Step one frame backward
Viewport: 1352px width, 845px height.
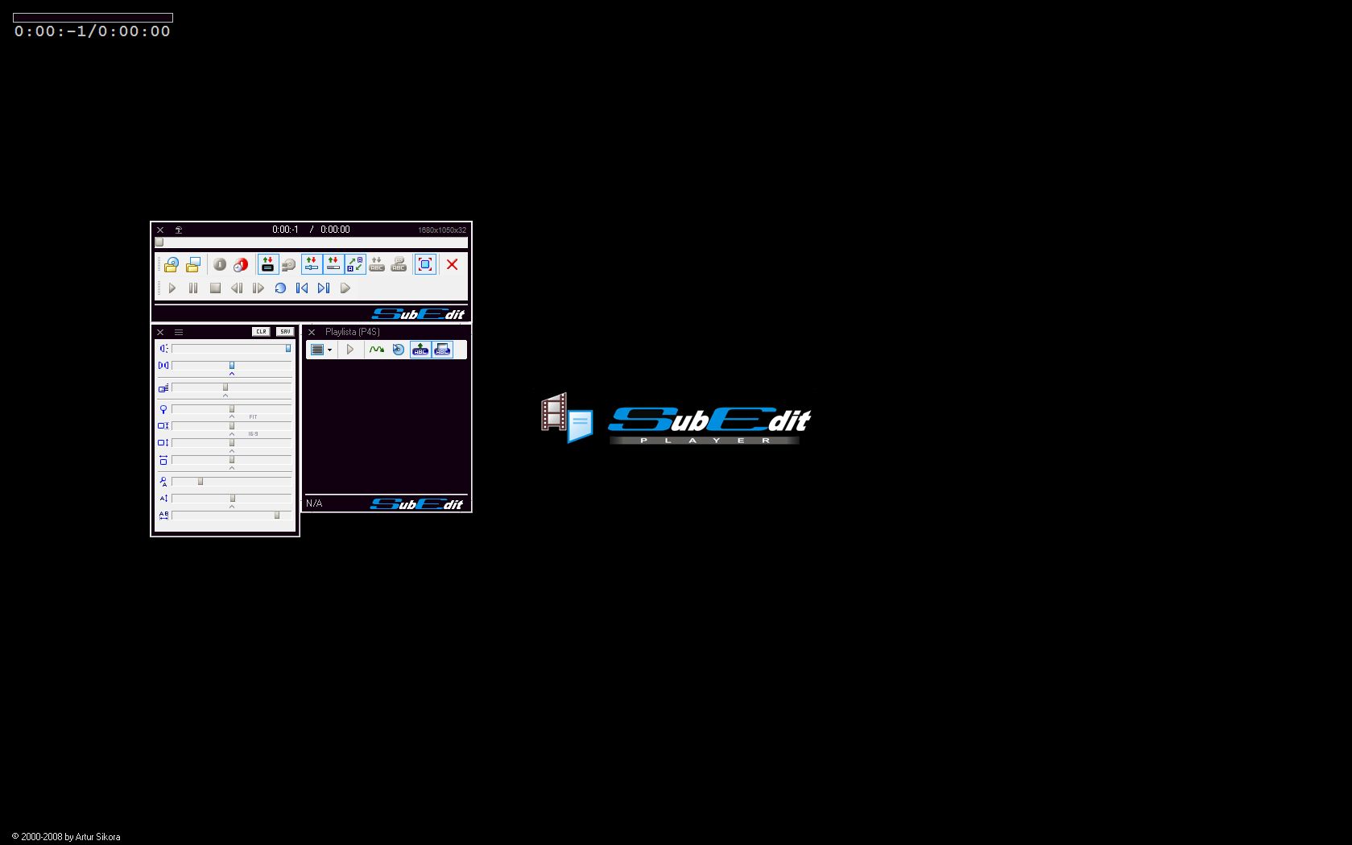tap(237, 288)
